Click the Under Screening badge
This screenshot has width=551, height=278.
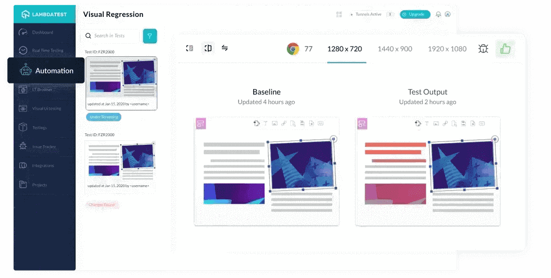pyautogui.click(x=104, y=117)
